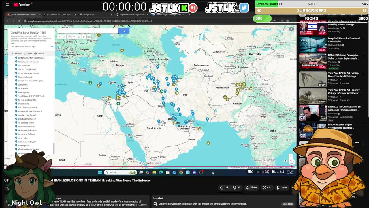369x208 pixels.
Task: Like the video with thumbs up
Action: coord(224,187)
